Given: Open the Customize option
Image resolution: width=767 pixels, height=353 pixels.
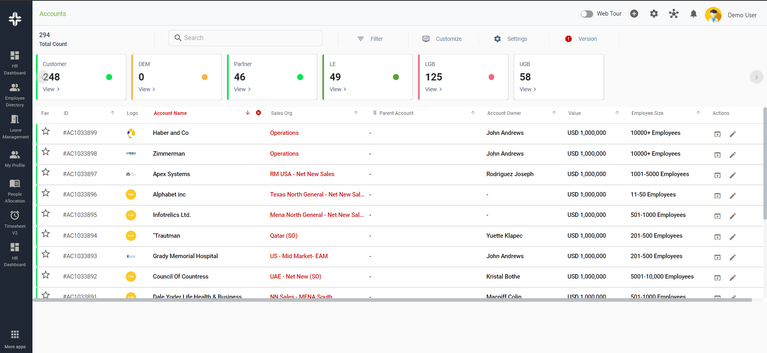Looking at the screenshot, I should (x=442, y=39).
